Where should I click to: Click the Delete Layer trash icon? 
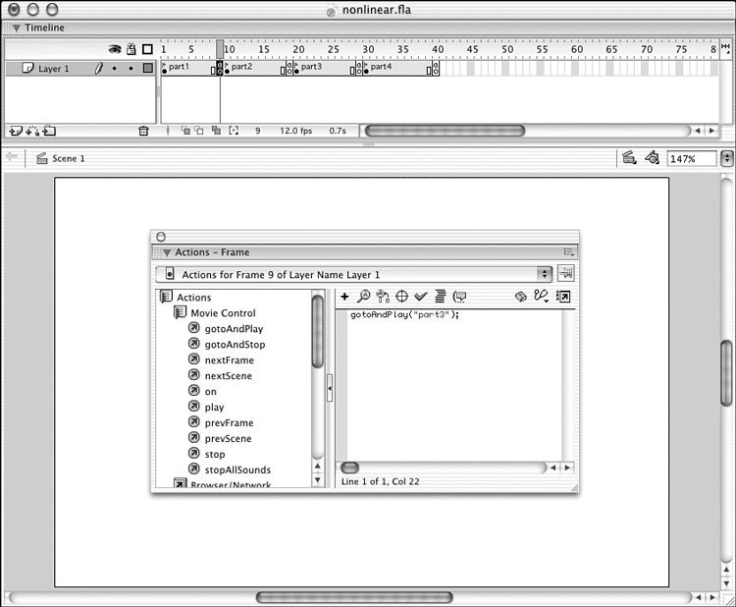coord(143,131)
